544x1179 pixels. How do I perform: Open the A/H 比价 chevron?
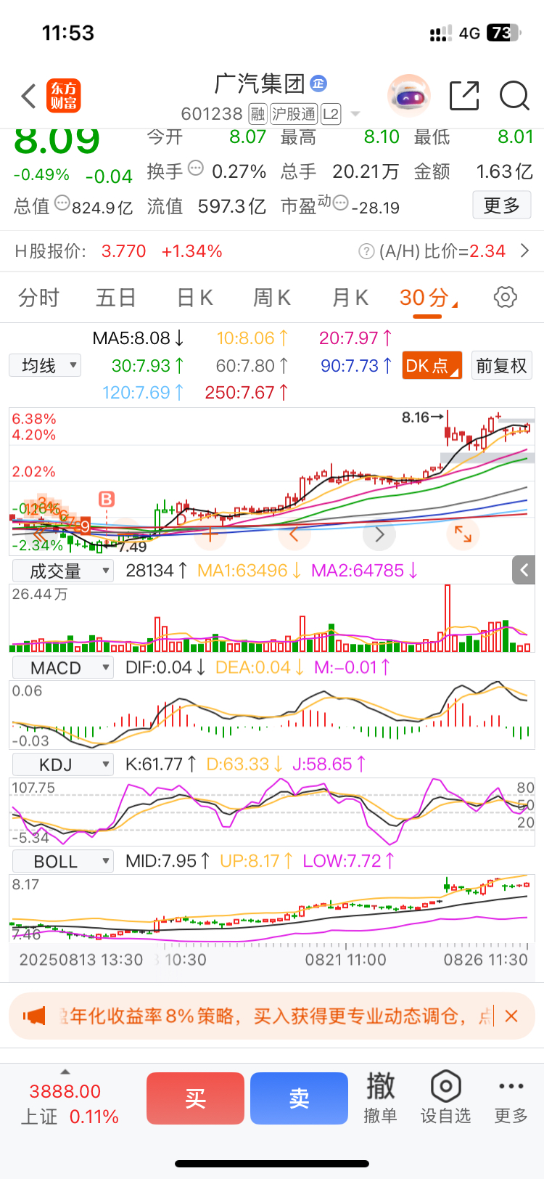525,251
